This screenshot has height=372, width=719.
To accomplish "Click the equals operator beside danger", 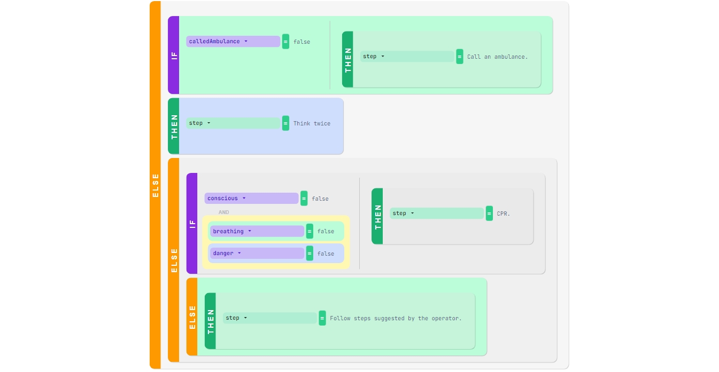I will [x=310, y=254].
